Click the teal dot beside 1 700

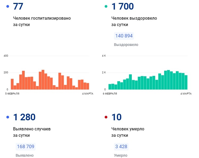[106, 6]
